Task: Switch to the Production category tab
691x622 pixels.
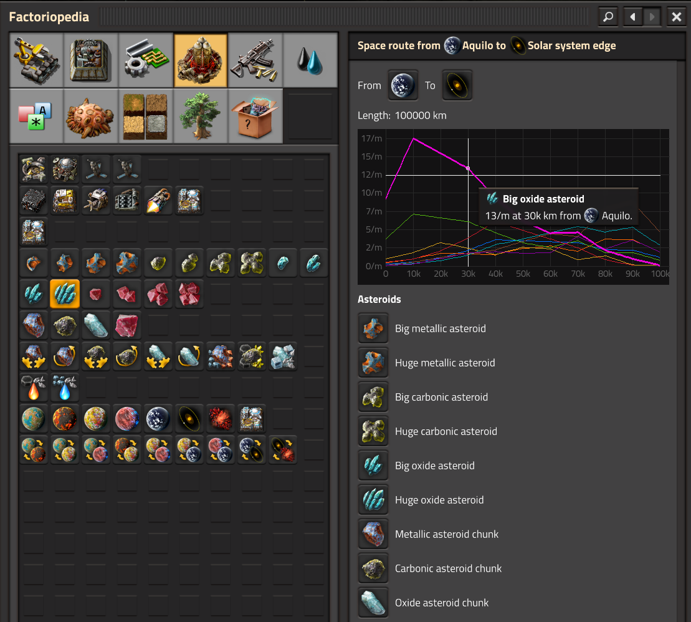Action: point(91,60)
